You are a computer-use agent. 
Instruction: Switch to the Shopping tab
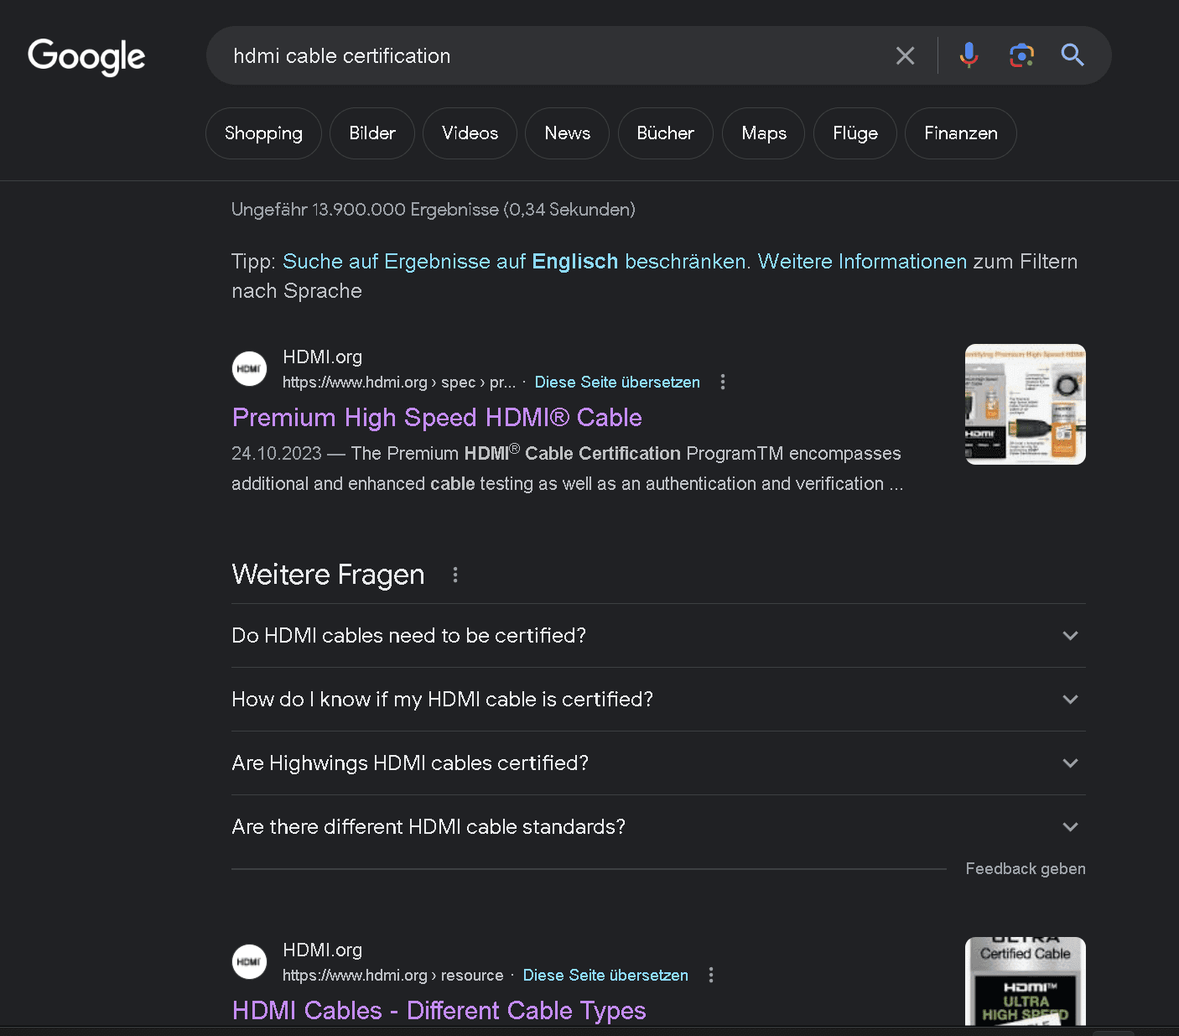coord(263,133)
